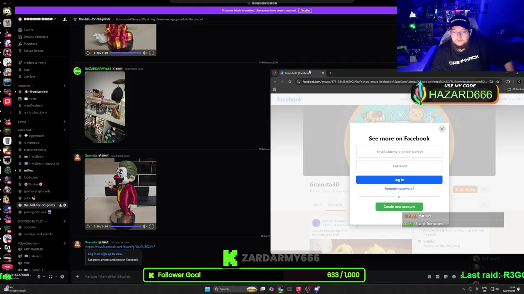
Task: Open Browse Channels in Discord
Action: tap(36, 37)
